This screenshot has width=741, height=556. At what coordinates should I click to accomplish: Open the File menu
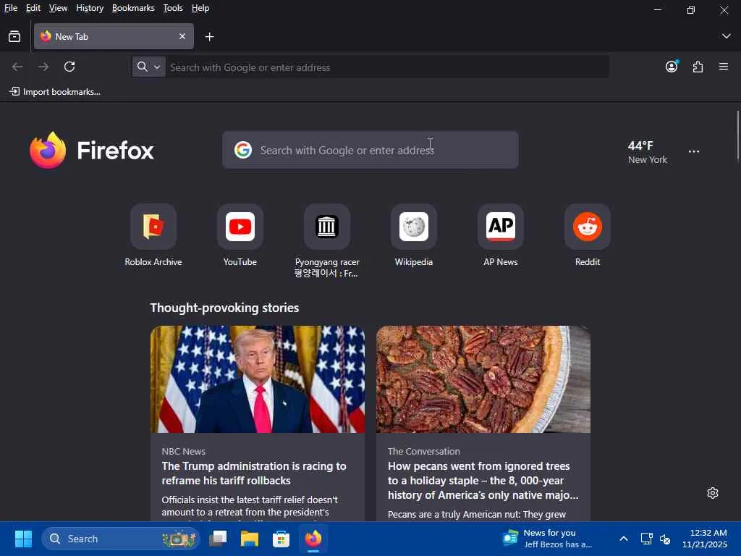point(11,8)
